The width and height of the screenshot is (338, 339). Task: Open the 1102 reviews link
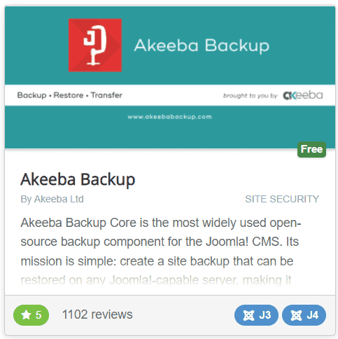click(97, 314)
